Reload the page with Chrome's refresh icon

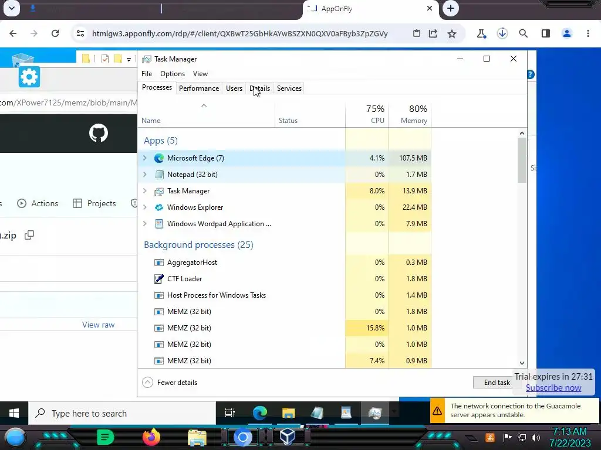(55, 33)
